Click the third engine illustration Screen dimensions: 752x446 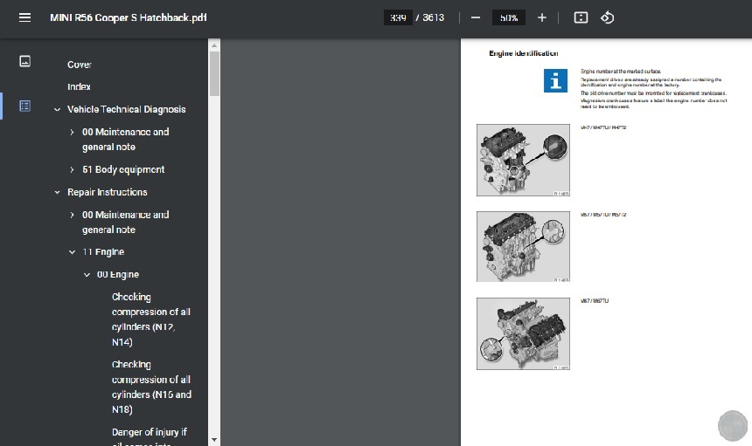[523, 333]
